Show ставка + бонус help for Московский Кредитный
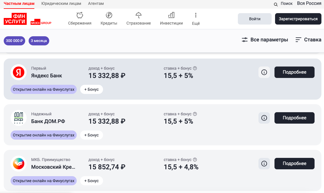The width and height of the screenshot is (324, 193). pos(195,160)
